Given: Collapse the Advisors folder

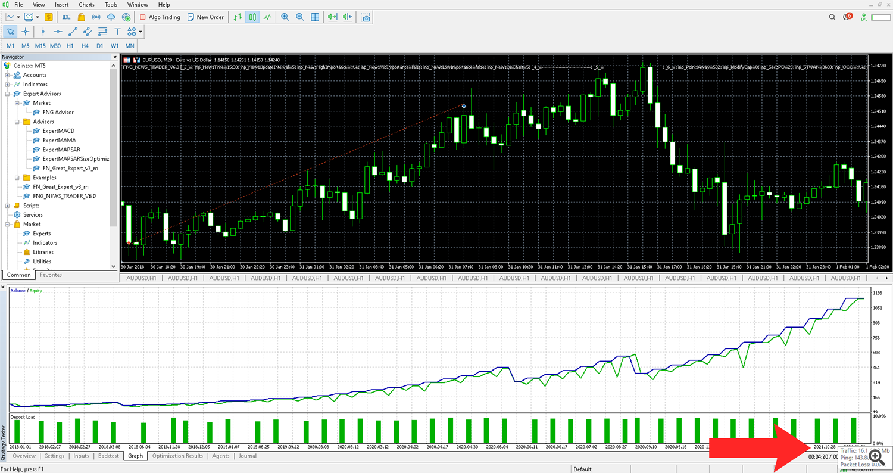Looking at the screenshot, I should point(17,122).
